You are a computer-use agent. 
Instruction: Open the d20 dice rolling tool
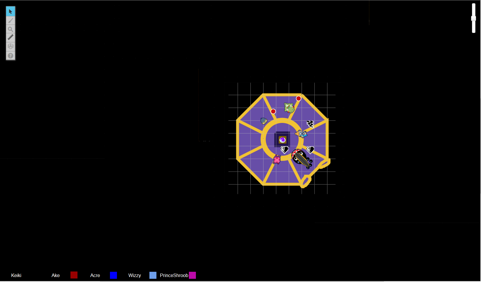coord(11,46)
